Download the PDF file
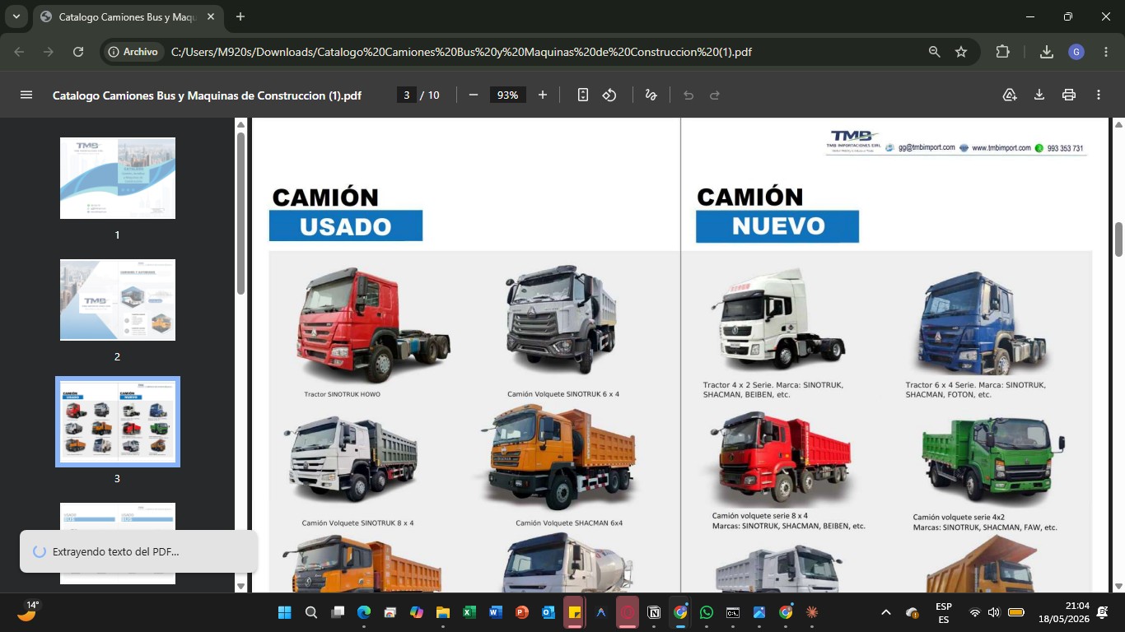The image size is (1125, 632). coord(1039,95)
